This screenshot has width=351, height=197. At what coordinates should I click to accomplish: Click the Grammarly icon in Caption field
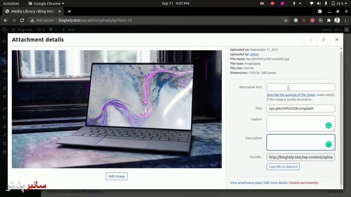(329, 125)
